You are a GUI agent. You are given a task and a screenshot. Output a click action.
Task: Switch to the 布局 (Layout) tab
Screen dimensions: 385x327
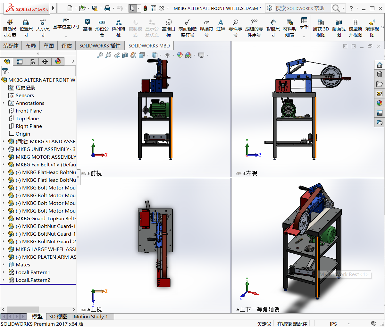pos(31,46)
